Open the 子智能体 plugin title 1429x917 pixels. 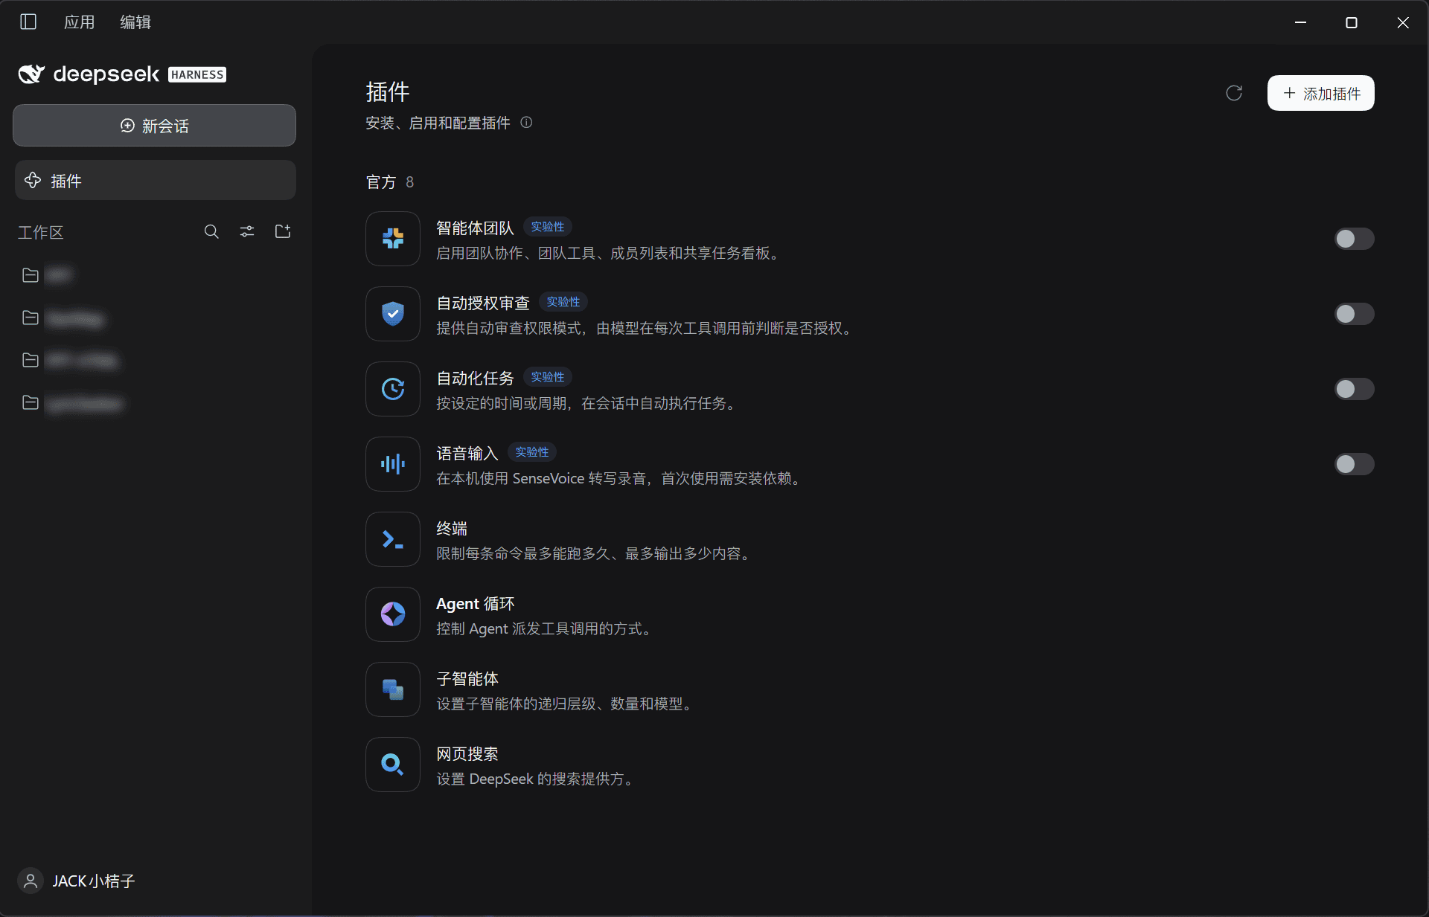467,678
